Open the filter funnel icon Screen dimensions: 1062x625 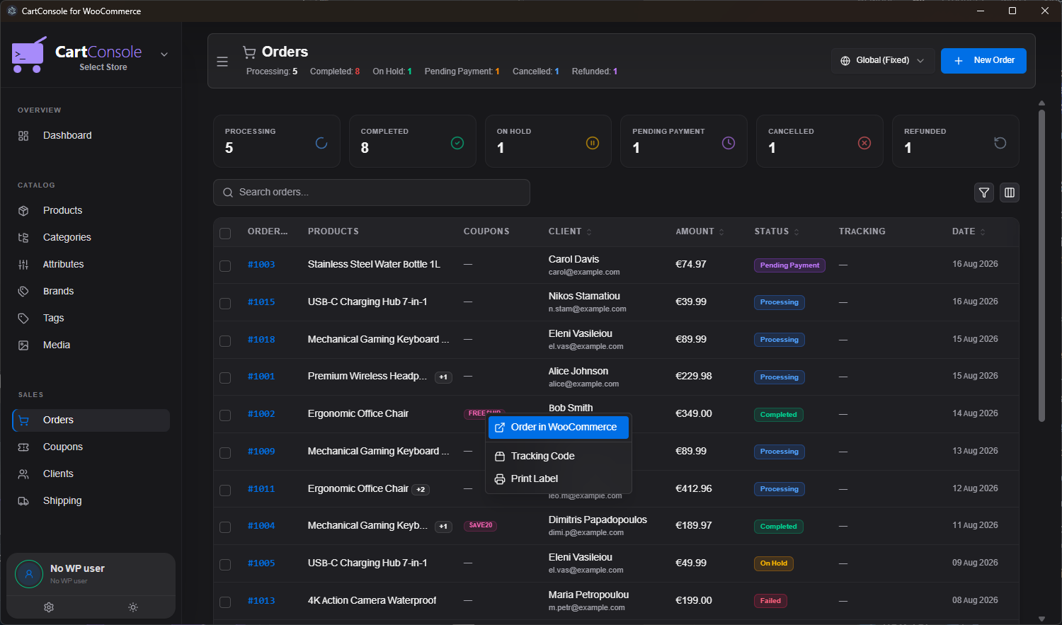click(x=984, y=193)
